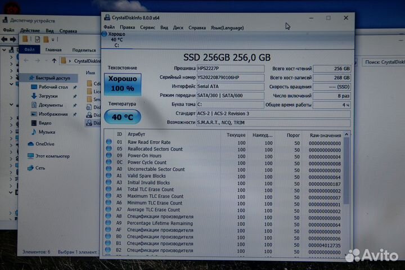Open the Язык(Language) menu
Viewport: 405px width, 270px height.
[x=227, y=28]
